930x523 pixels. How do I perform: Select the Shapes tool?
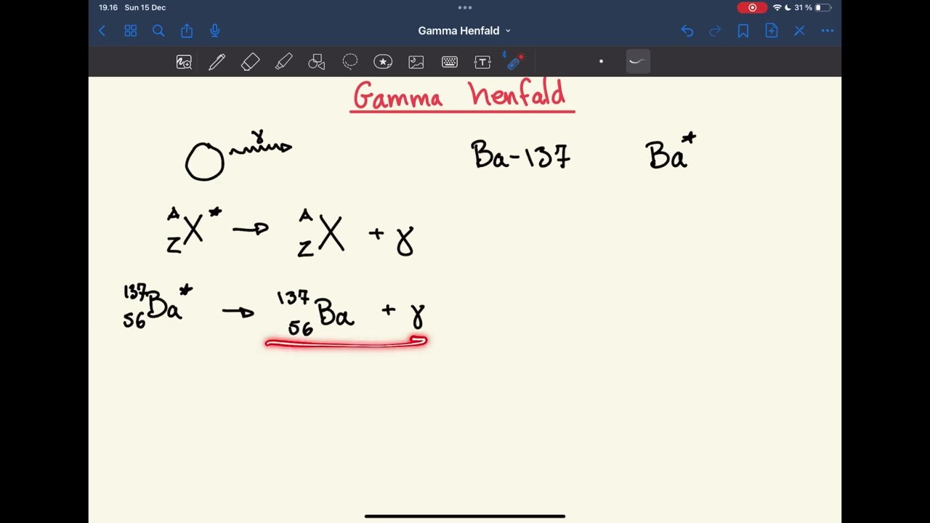317,62
